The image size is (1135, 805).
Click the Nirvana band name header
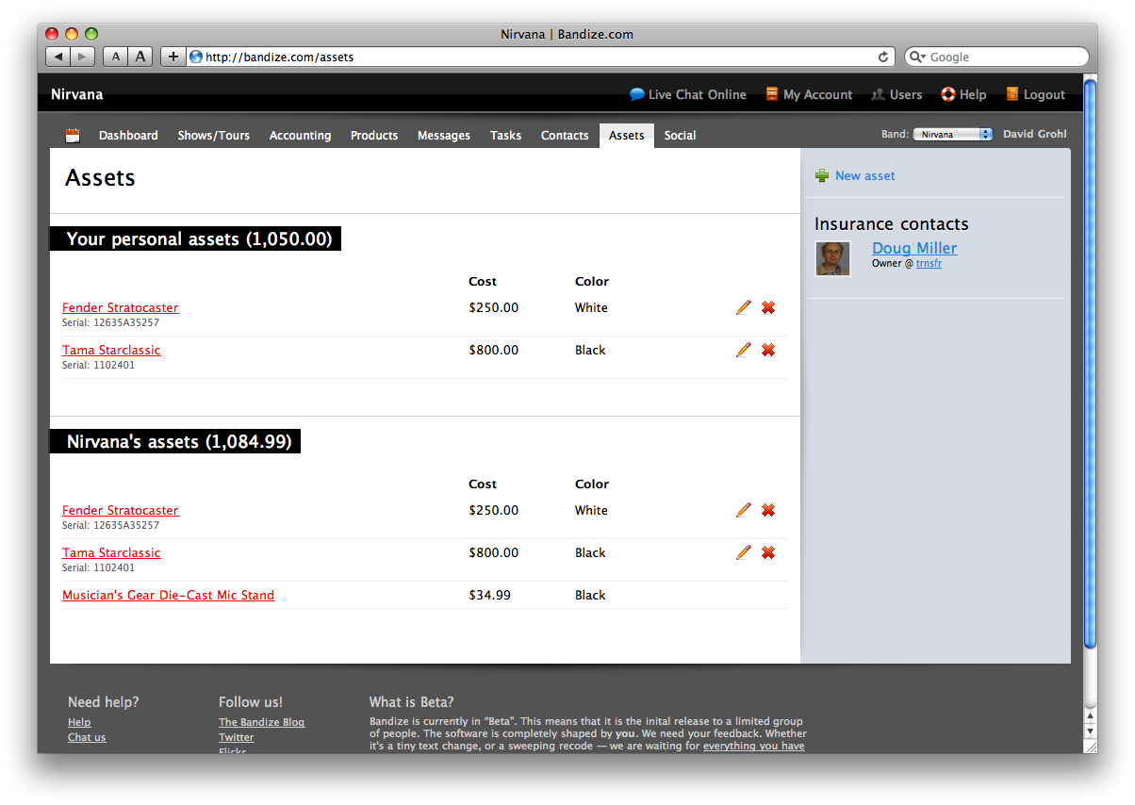[77, 94]
